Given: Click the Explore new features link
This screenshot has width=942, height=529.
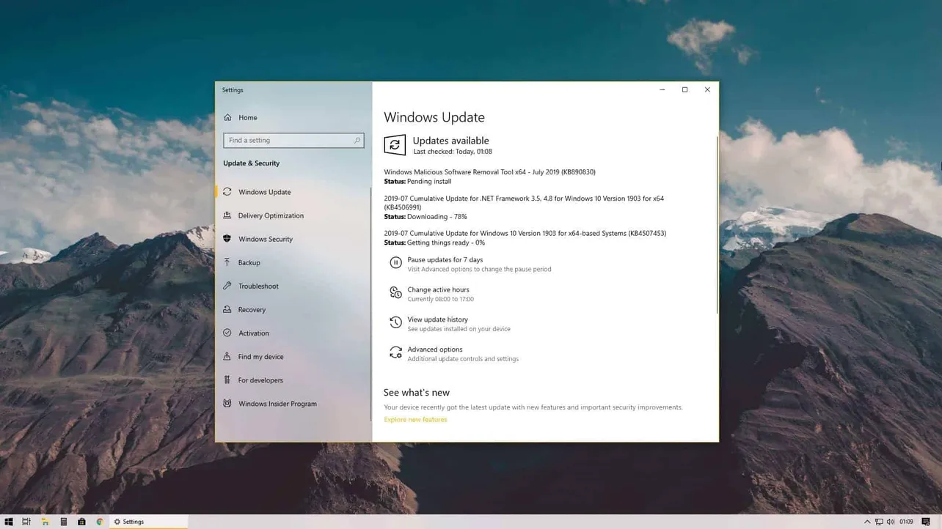Looking at the screenshot, I should tap(415, 419).
